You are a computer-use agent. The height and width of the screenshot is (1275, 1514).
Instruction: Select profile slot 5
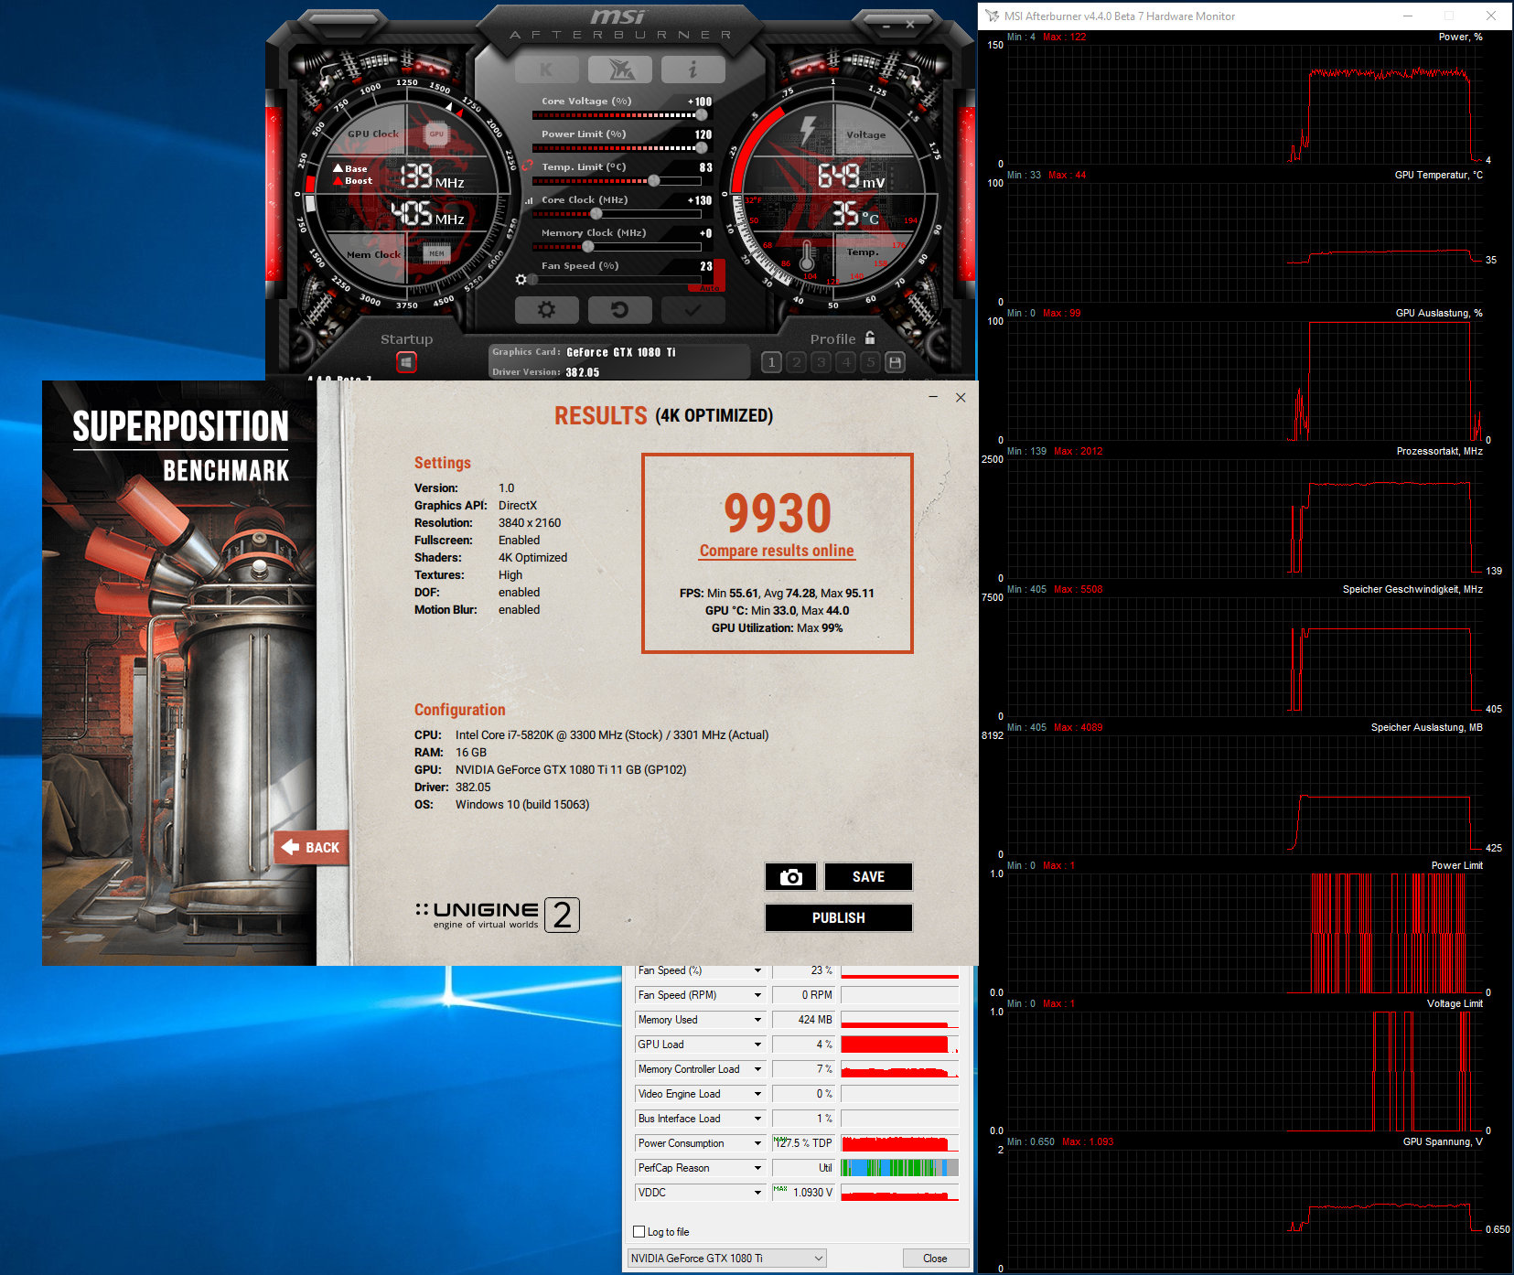[870, 362]
